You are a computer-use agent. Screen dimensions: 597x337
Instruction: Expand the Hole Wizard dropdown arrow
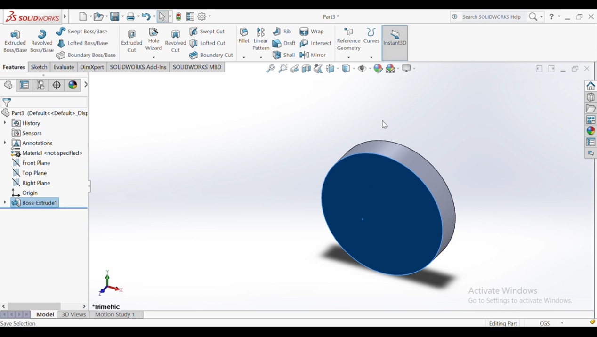(153, 57)
